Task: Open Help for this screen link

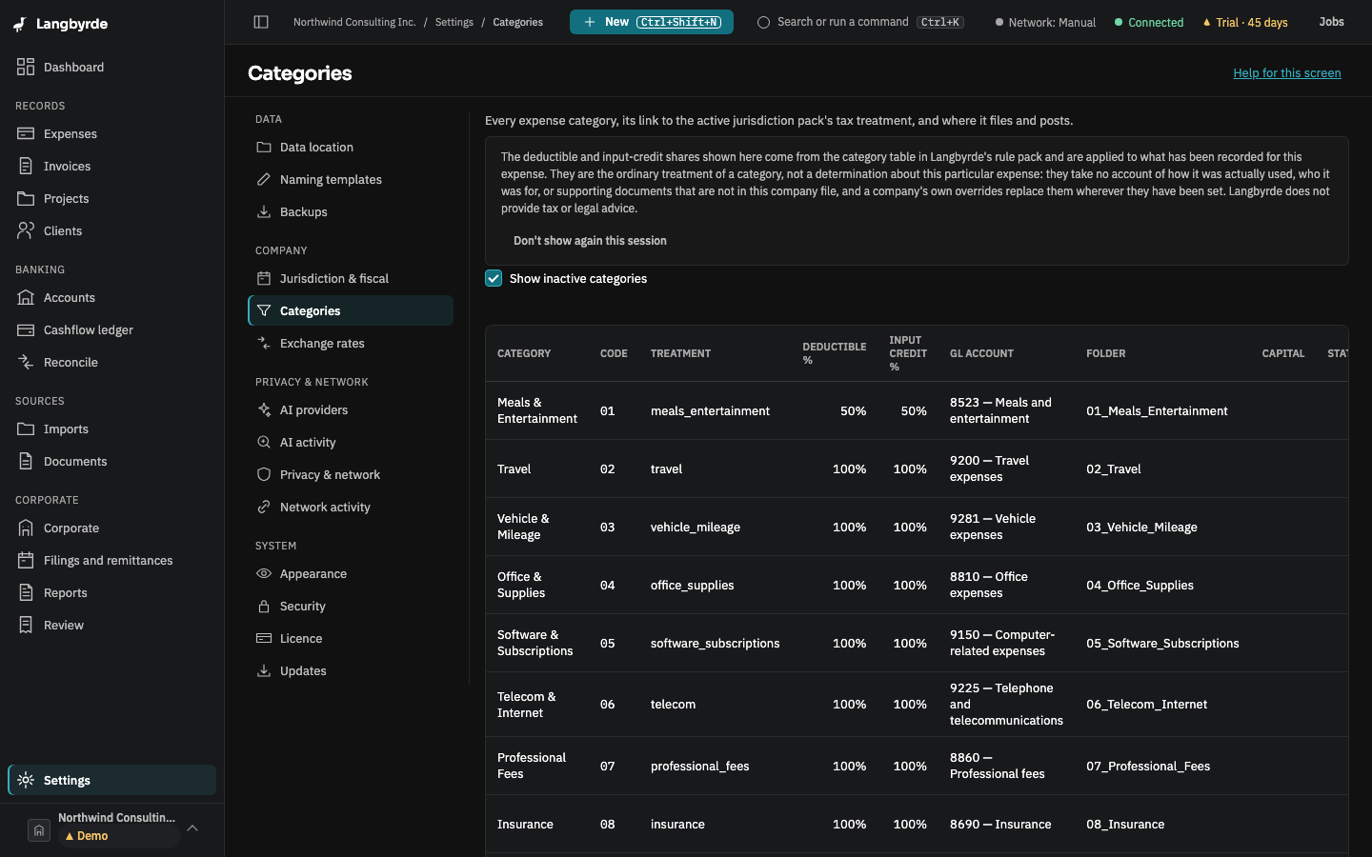Action: coord(1287,73)
